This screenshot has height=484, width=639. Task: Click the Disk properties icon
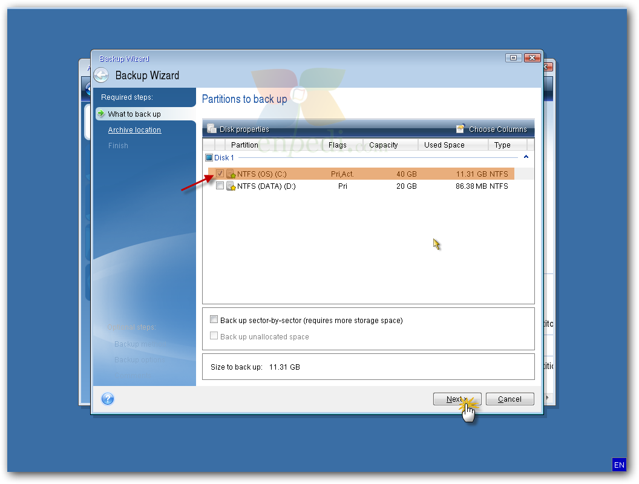pyautogui.click(x=212, y=129)
